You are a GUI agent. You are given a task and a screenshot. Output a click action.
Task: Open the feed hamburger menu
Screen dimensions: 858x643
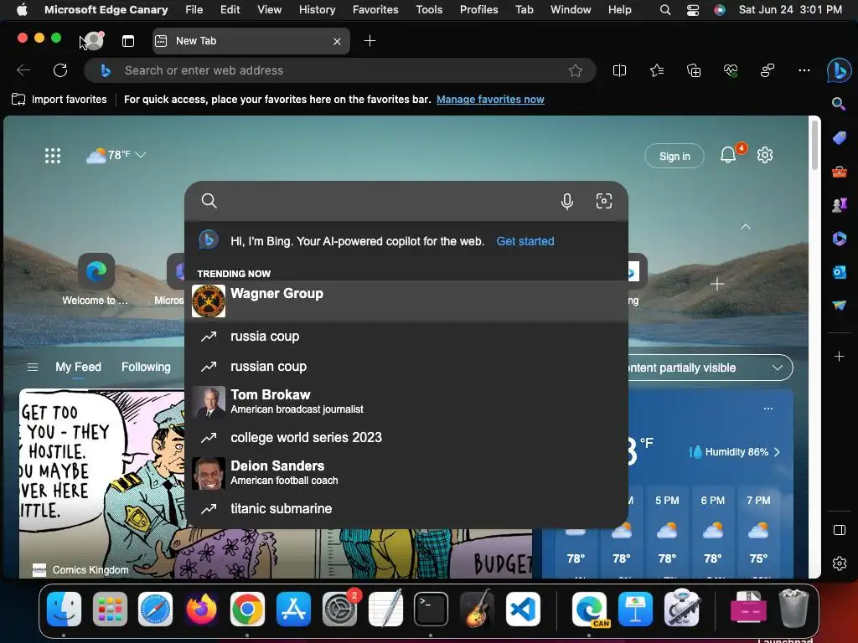(33, 367)
